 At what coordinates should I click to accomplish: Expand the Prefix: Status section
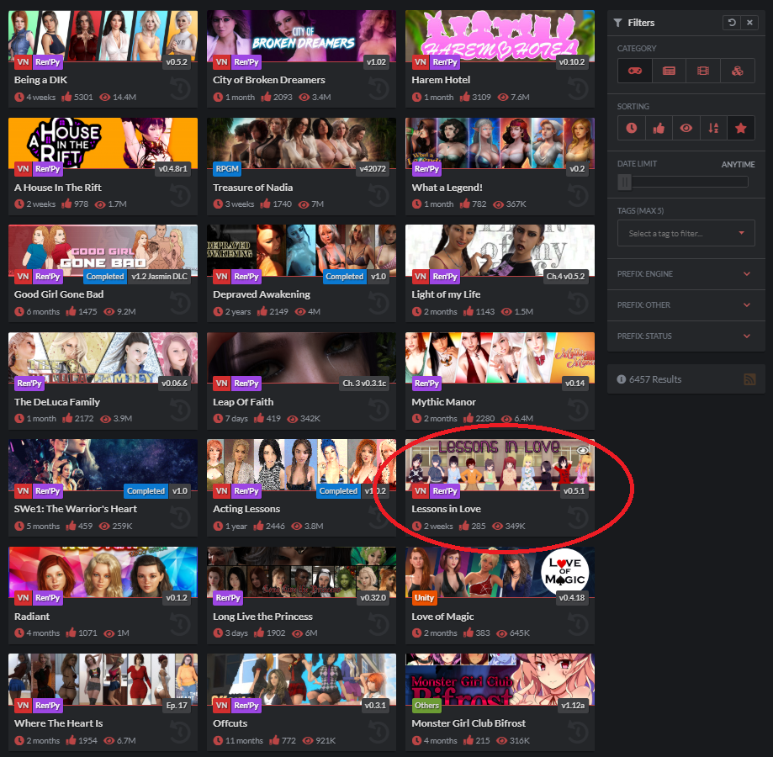(x=686, y=336)
